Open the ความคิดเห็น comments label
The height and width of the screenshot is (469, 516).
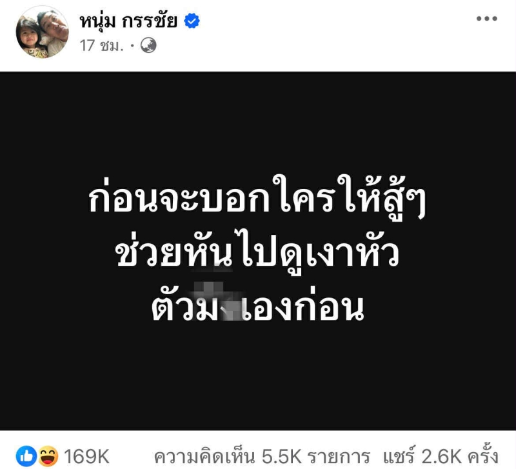coord(204,457)
